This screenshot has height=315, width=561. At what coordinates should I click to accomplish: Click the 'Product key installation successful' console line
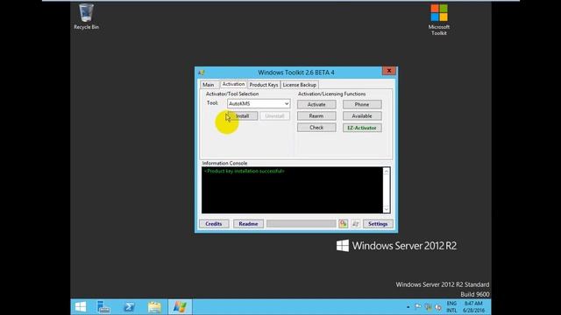(245, 171)
